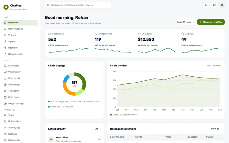Open the Visitor map globe icon
The width and height of the screenshot is (229, 143).
coord(5,85)
